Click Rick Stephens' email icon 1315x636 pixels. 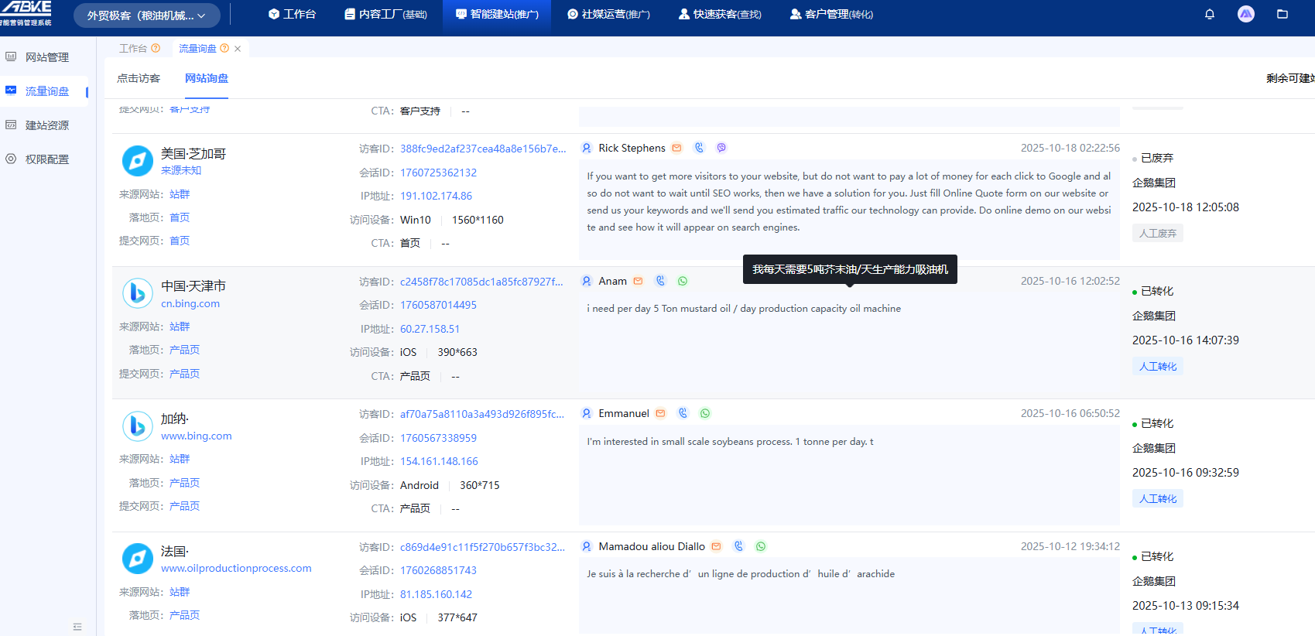(677, 148)
